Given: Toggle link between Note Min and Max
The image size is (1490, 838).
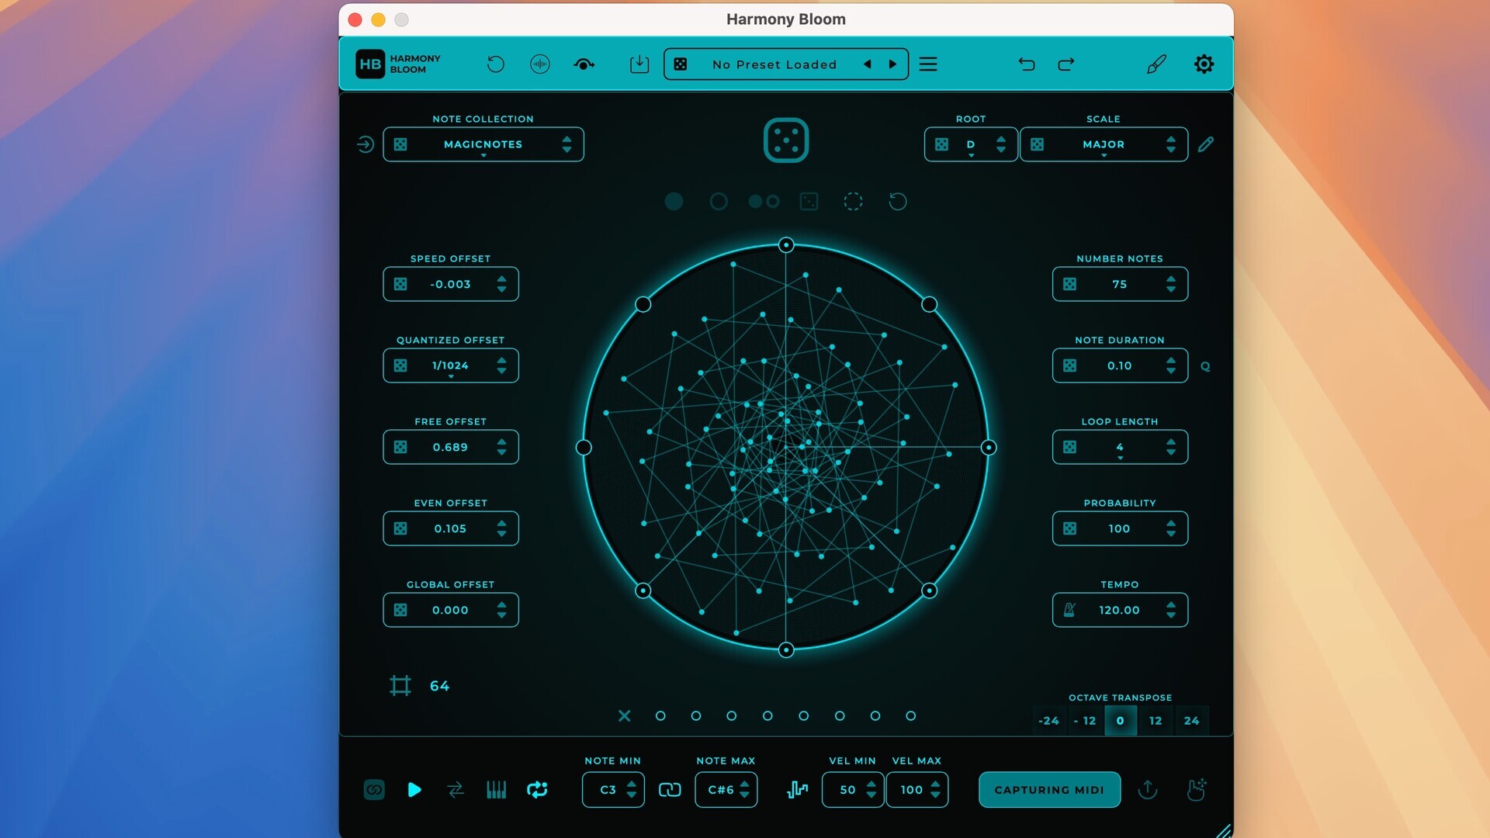Looking at the screenshot, I should pyautogui.click(x=670, y=790).
